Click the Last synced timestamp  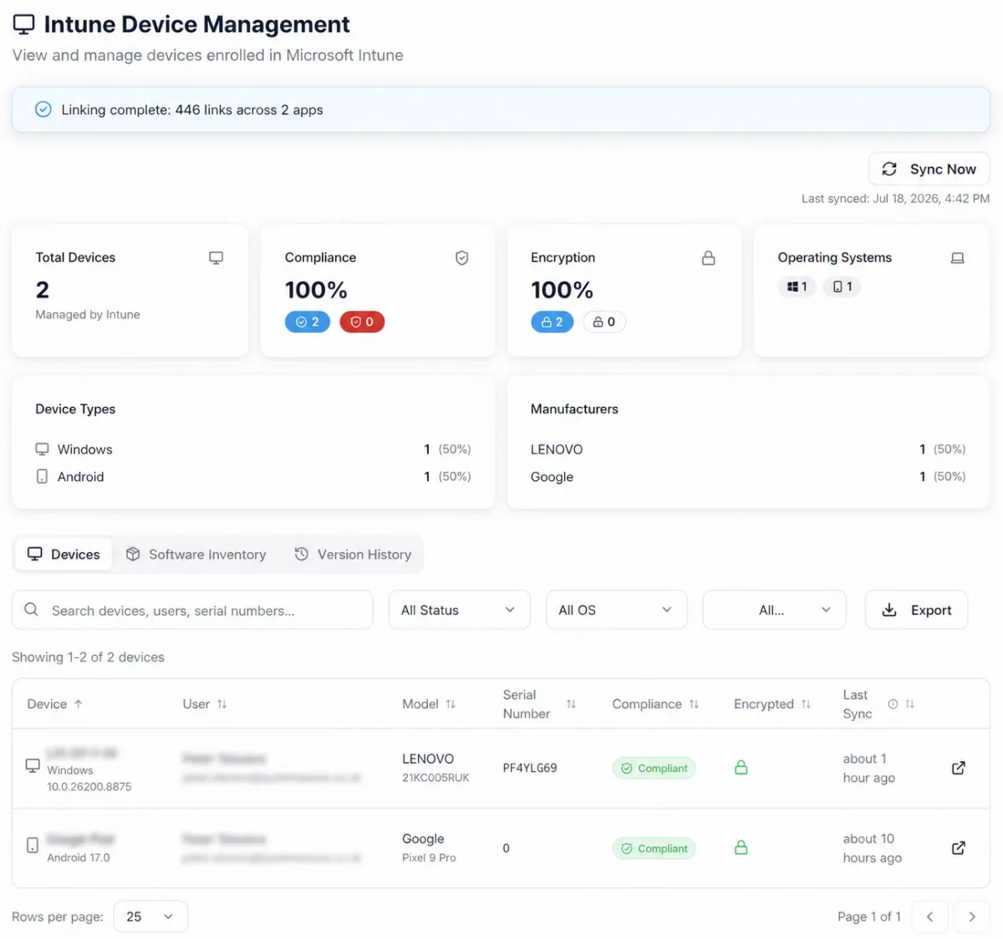click(895, 199)
